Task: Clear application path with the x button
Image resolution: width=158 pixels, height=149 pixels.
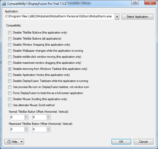Action: (117, 17)
